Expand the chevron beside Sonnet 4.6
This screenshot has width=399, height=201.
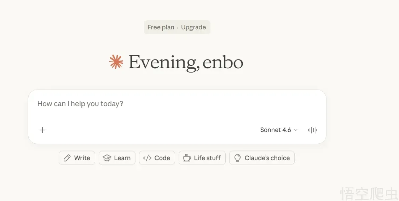click(296, 130)
